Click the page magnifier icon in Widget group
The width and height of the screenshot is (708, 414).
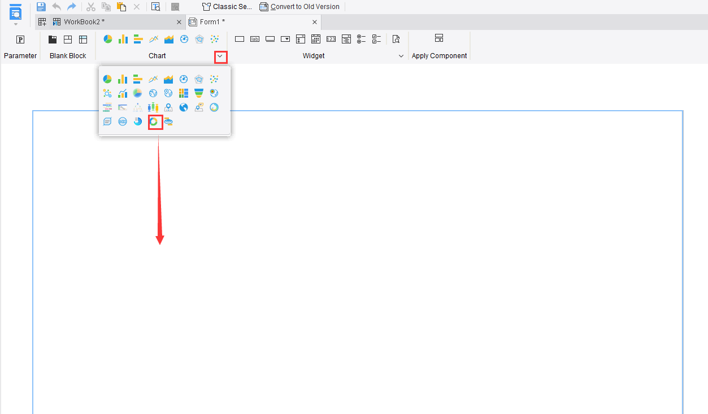(396, 39)
